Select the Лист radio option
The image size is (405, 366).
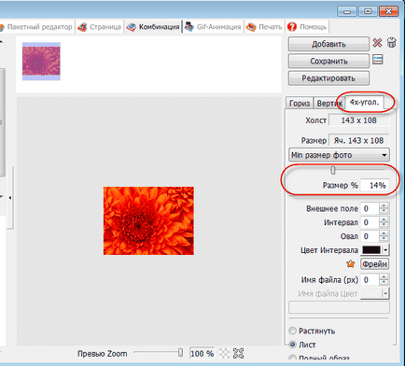[x=293, y=345]
